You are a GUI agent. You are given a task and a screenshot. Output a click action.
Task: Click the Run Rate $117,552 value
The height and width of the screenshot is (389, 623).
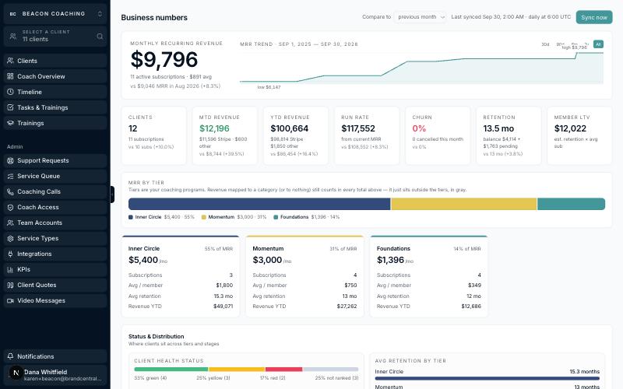pos(358,128)
